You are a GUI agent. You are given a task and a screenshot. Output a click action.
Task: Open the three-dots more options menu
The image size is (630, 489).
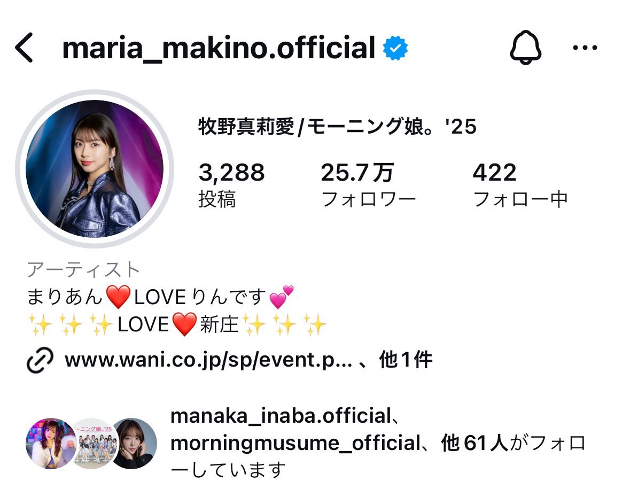tap(585, 48)
